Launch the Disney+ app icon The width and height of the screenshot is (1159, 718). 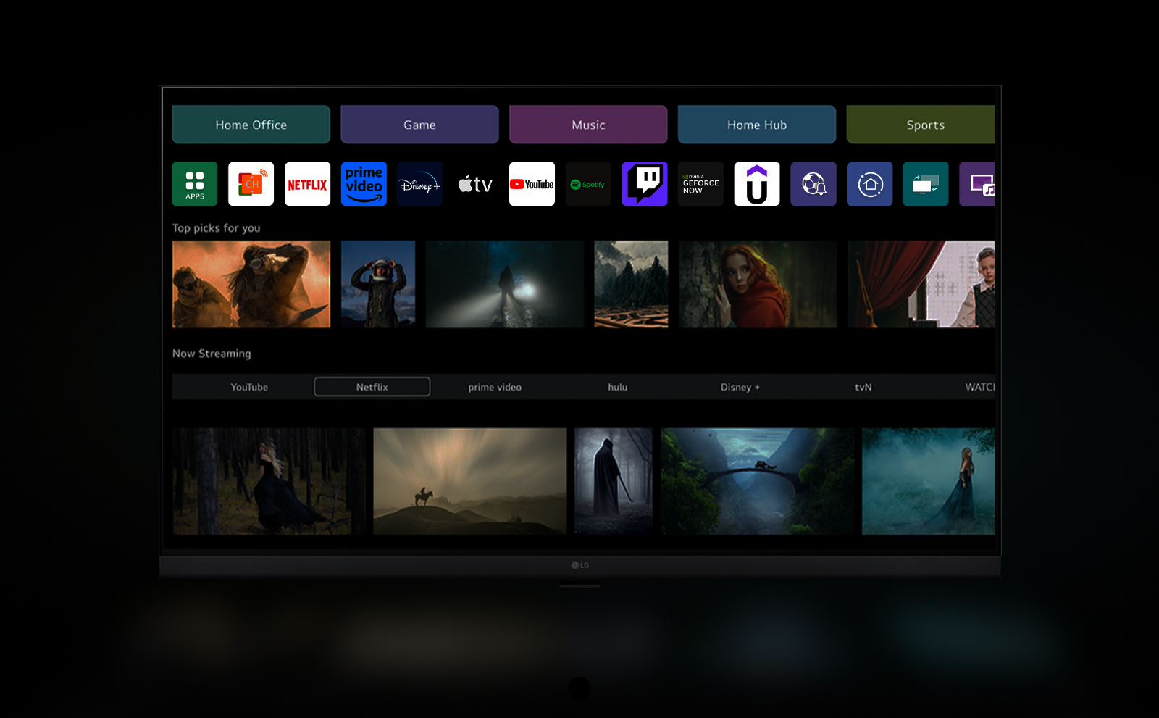(419, 184)
